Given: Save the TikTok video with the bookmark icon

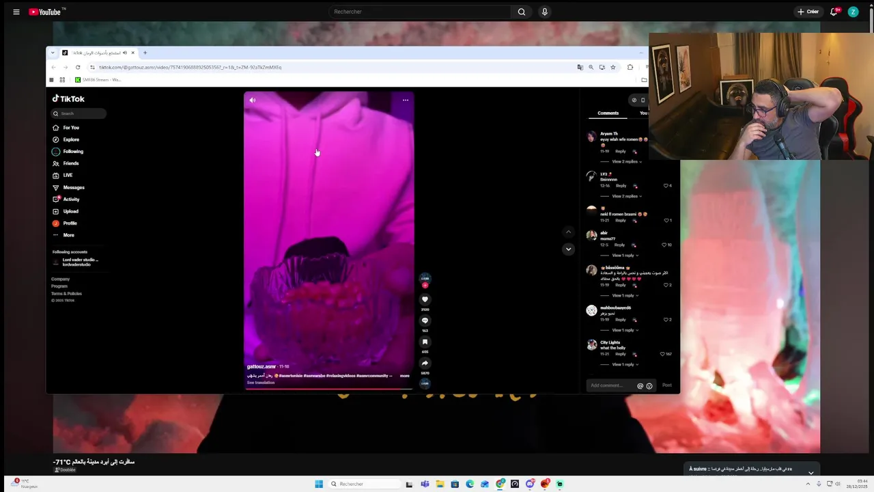Looking at the screenshot, I should point(425,342).
